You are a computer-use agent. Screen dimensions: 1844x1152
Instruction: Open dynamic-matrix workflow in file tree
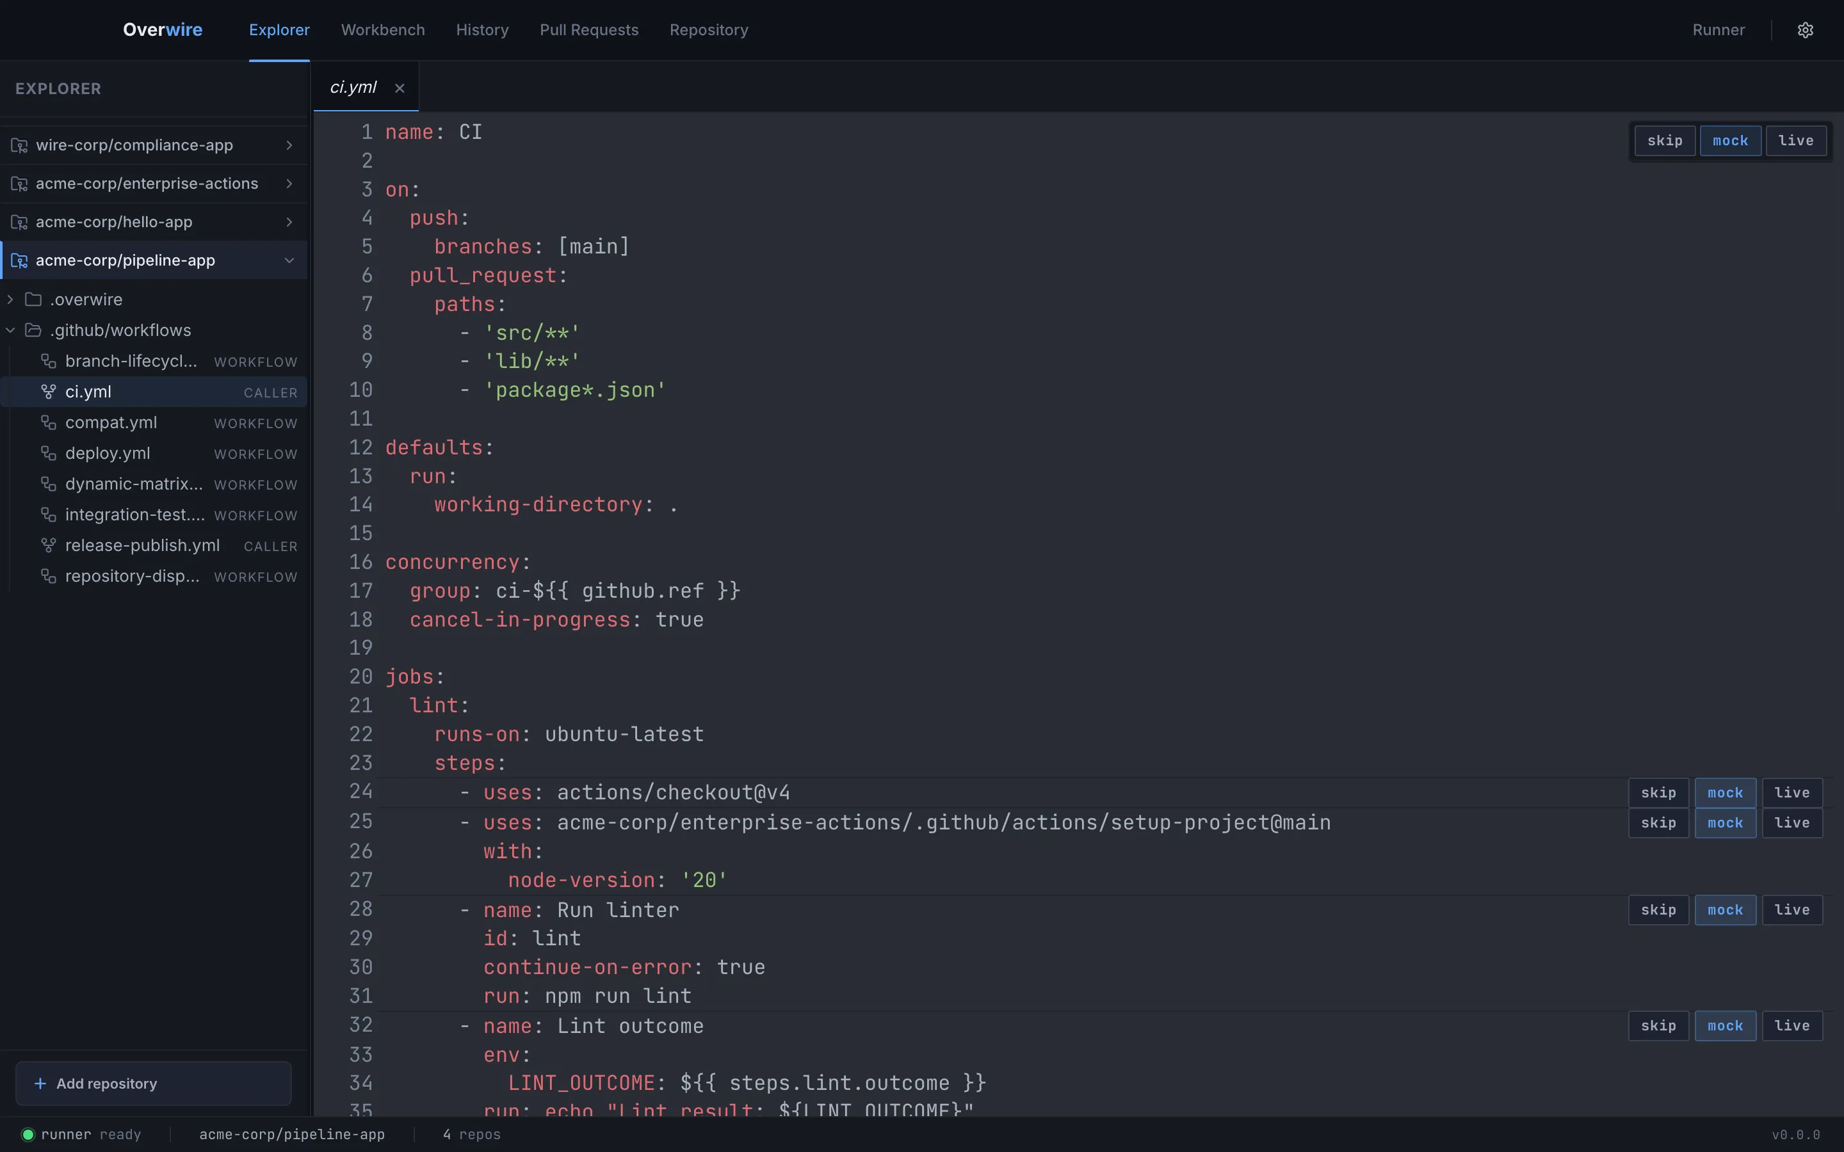pyautogui.click(x=154, y=484)
